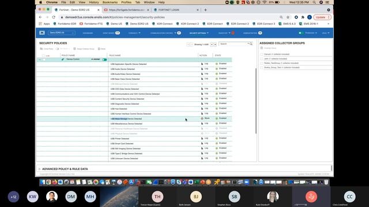
Task: Click Enabled state icon for USB Printer Detected
Action: click(217, 139)
